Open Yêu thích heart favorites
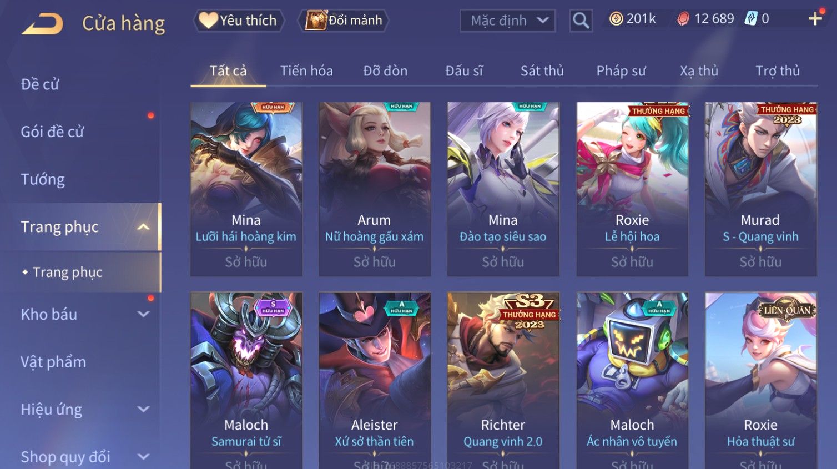 (x=239, y=21)
